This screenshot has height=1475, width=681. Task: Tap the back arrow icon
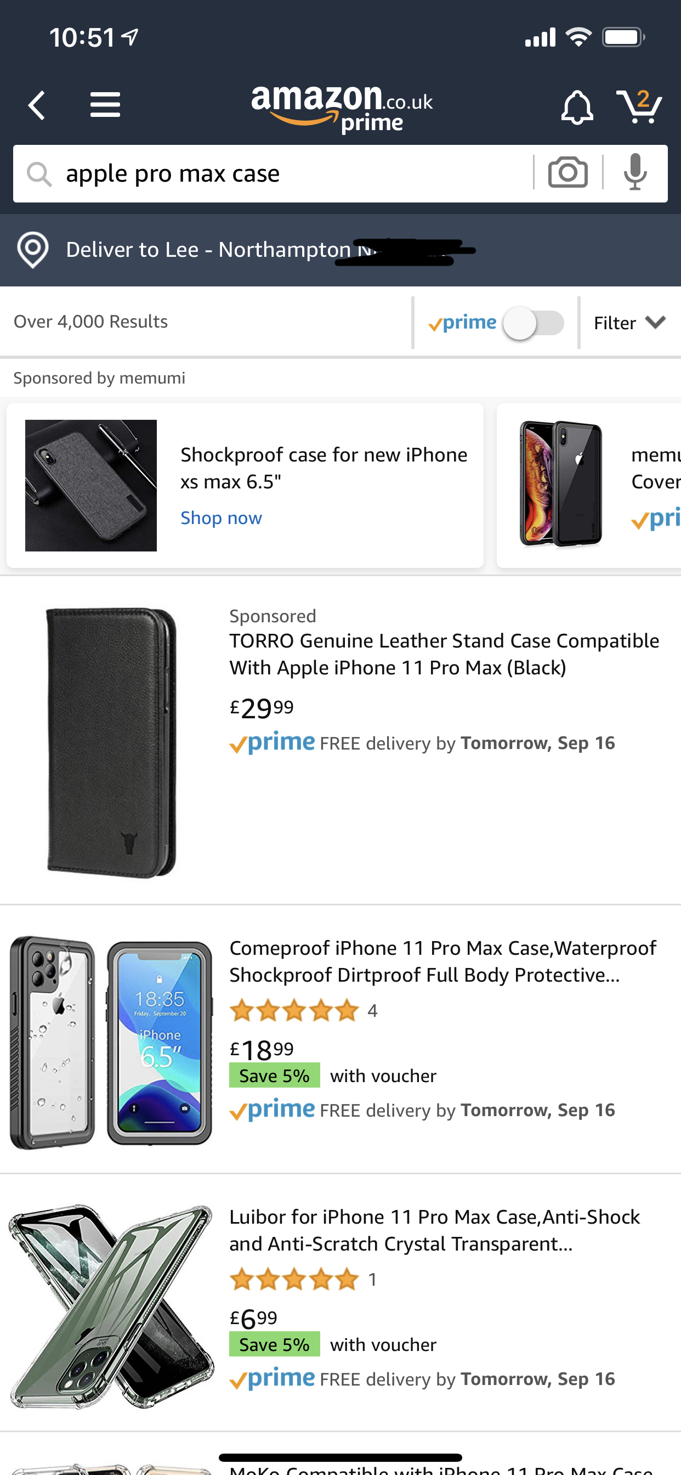[x=37, y=105]
